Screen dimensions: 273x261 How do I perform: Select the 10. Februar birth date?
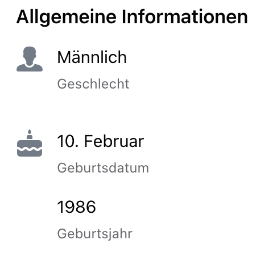click(x=101, y=141)
